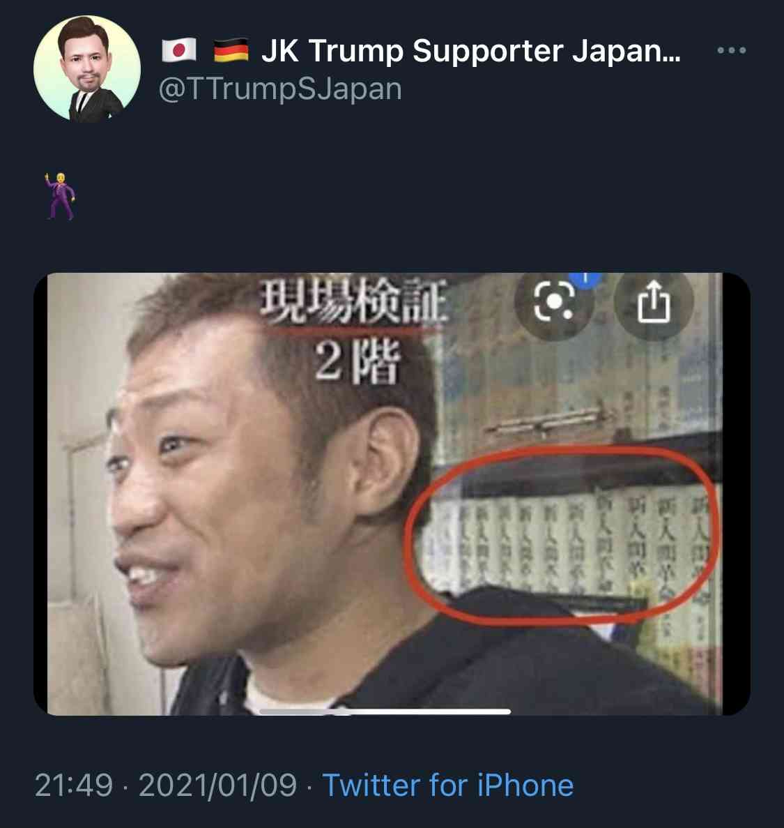784x828 pixels.
Task: Click the red-circled row of books
Action: pyautogui.click(x=562, y=536)
